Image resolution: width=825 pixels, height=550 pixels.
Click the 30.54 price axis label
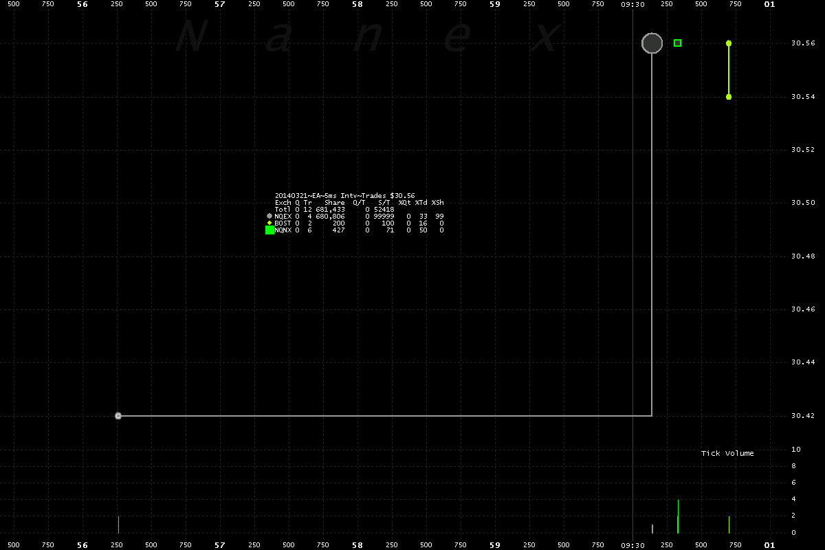point(802,97)
